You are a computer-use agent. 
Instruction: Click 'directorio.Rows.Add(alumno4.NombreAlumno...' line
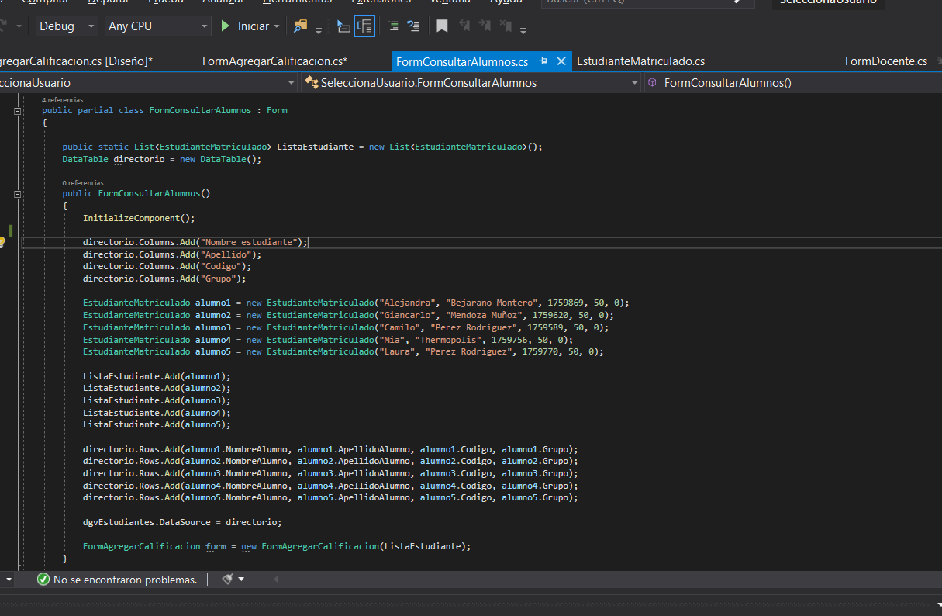tap(330, 486)
